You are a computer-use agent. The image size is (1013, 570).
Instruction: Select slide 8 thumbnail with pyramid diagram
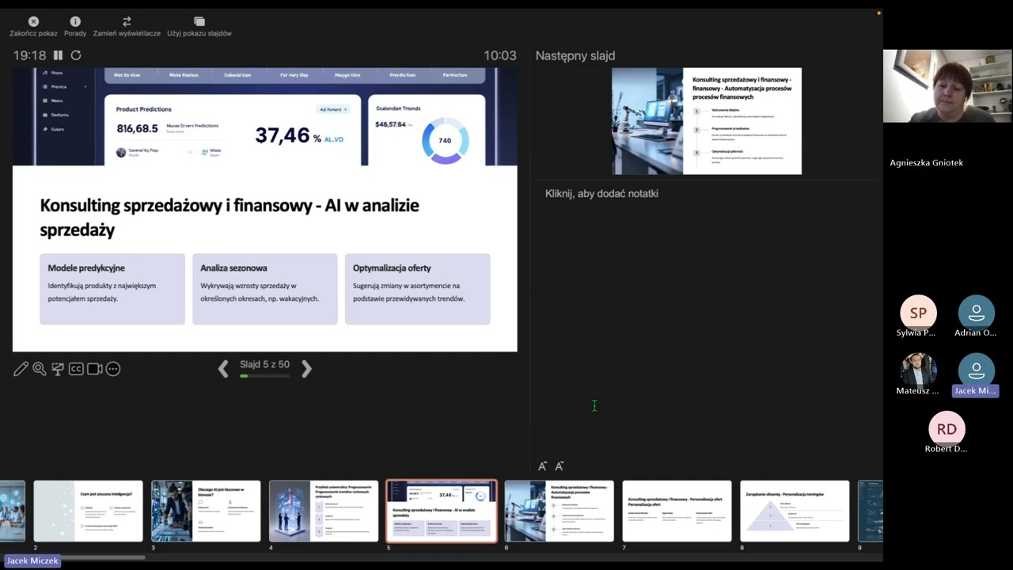[x=795, y=511]
